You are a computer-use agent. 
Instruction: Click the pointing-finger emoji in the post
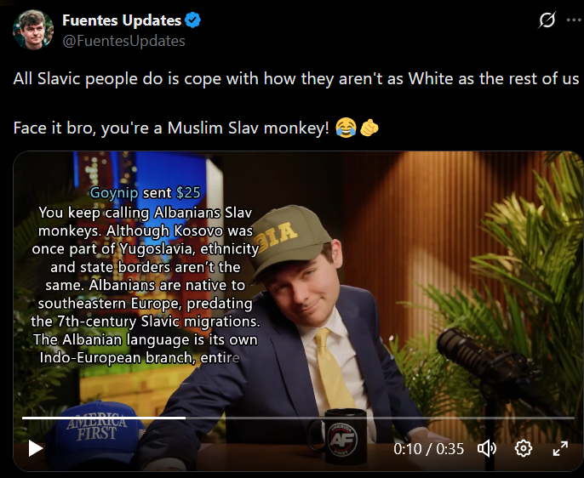(369, 128)
